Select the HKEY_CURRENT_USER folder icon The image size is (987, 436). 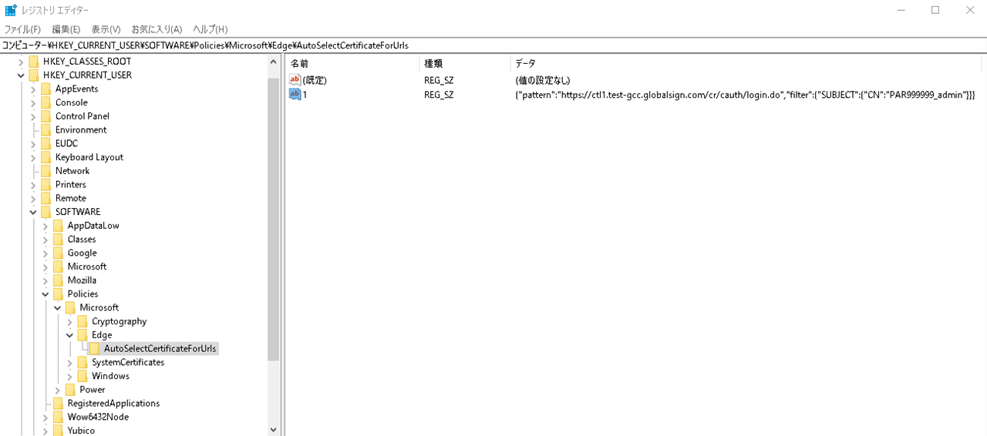click(34, 75)
